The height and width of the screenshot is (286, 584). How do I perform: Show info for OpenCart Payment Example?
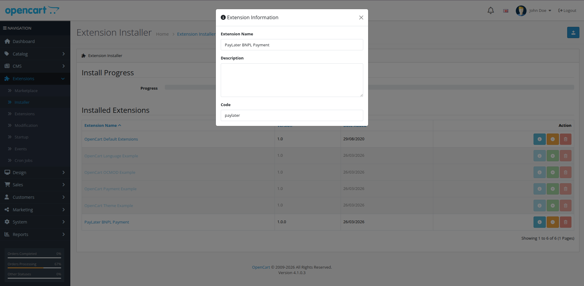tap(540, 189)
